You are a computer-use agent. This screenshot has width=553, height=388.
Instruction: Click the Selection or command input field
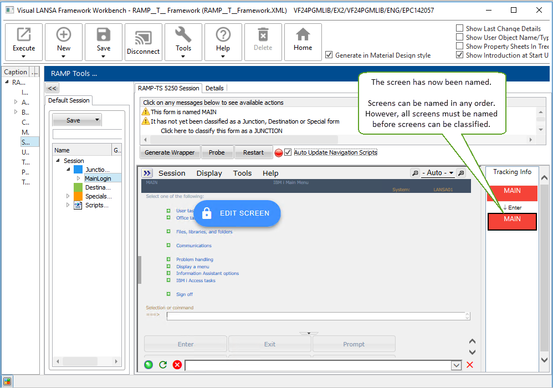318,316
